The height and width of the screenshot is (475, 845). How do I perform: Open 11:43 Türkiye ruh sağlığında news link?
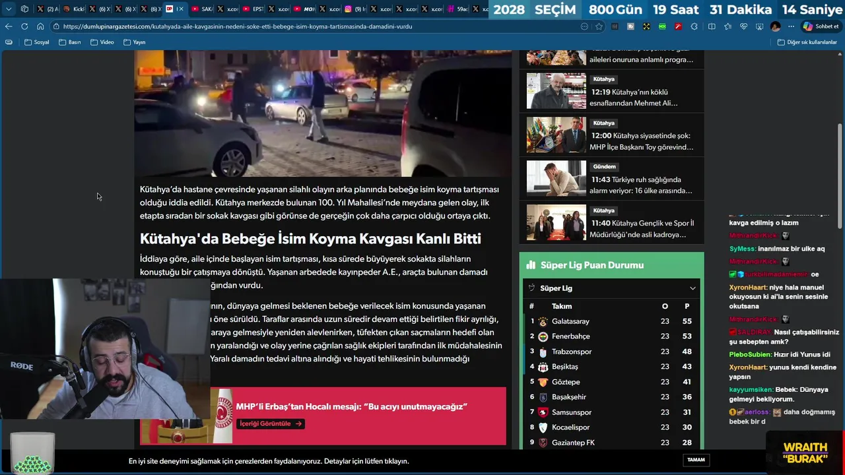coord(642,185)
